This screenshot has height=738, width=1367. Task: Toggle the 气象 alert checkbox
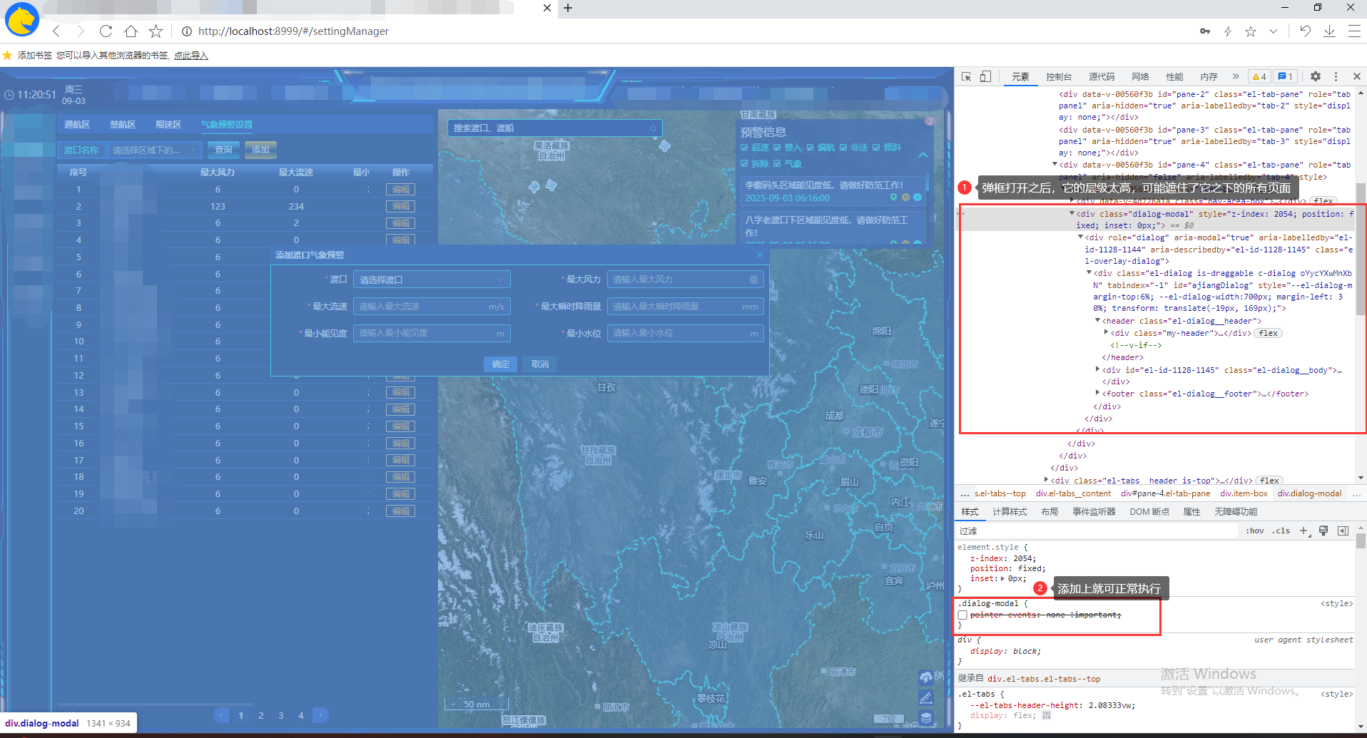coord(777,163)
